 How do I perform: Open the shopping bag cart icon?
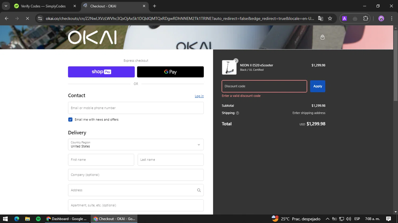pos(322,37)
